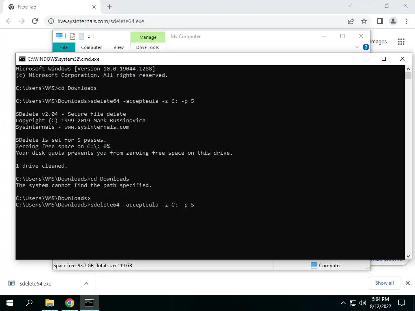Click cmd scrollbar down arrow

(408, 256)
